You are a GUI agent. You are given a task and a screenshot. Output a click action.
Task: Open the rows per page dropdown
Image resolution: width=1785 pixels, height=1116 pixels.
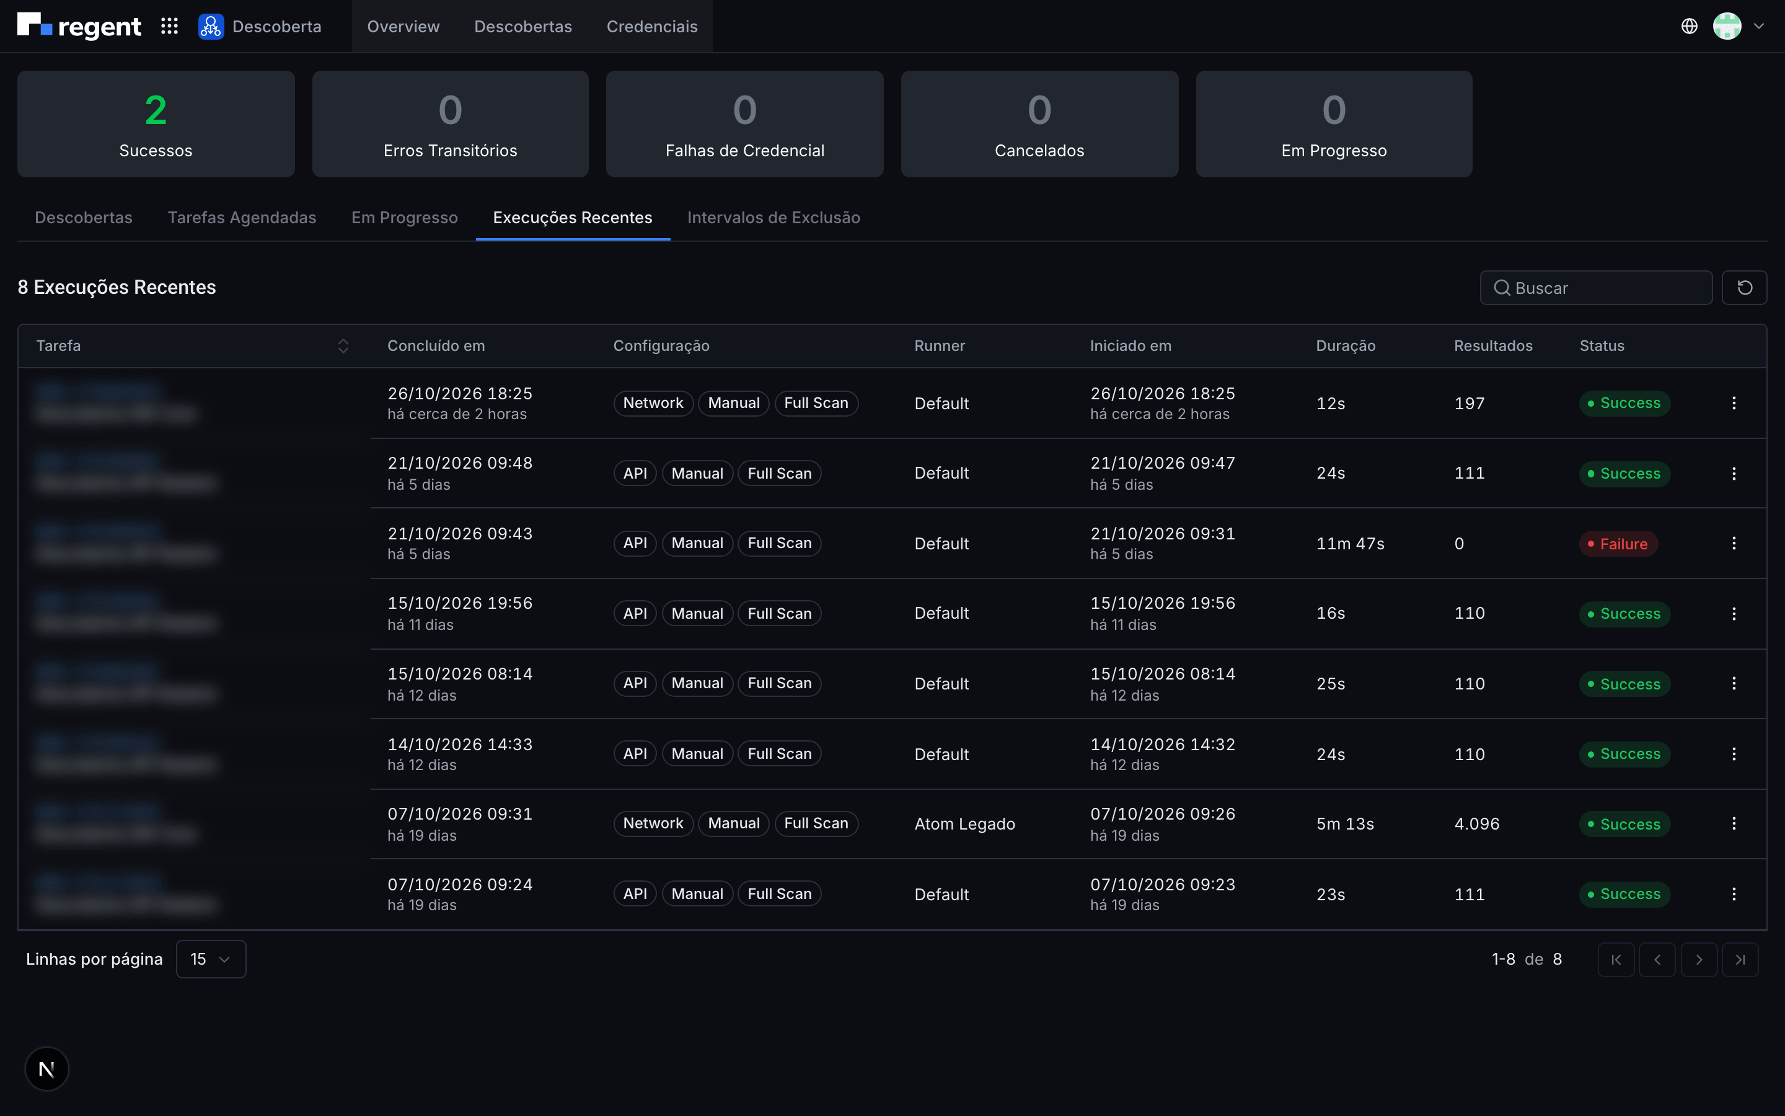[211, 959]
